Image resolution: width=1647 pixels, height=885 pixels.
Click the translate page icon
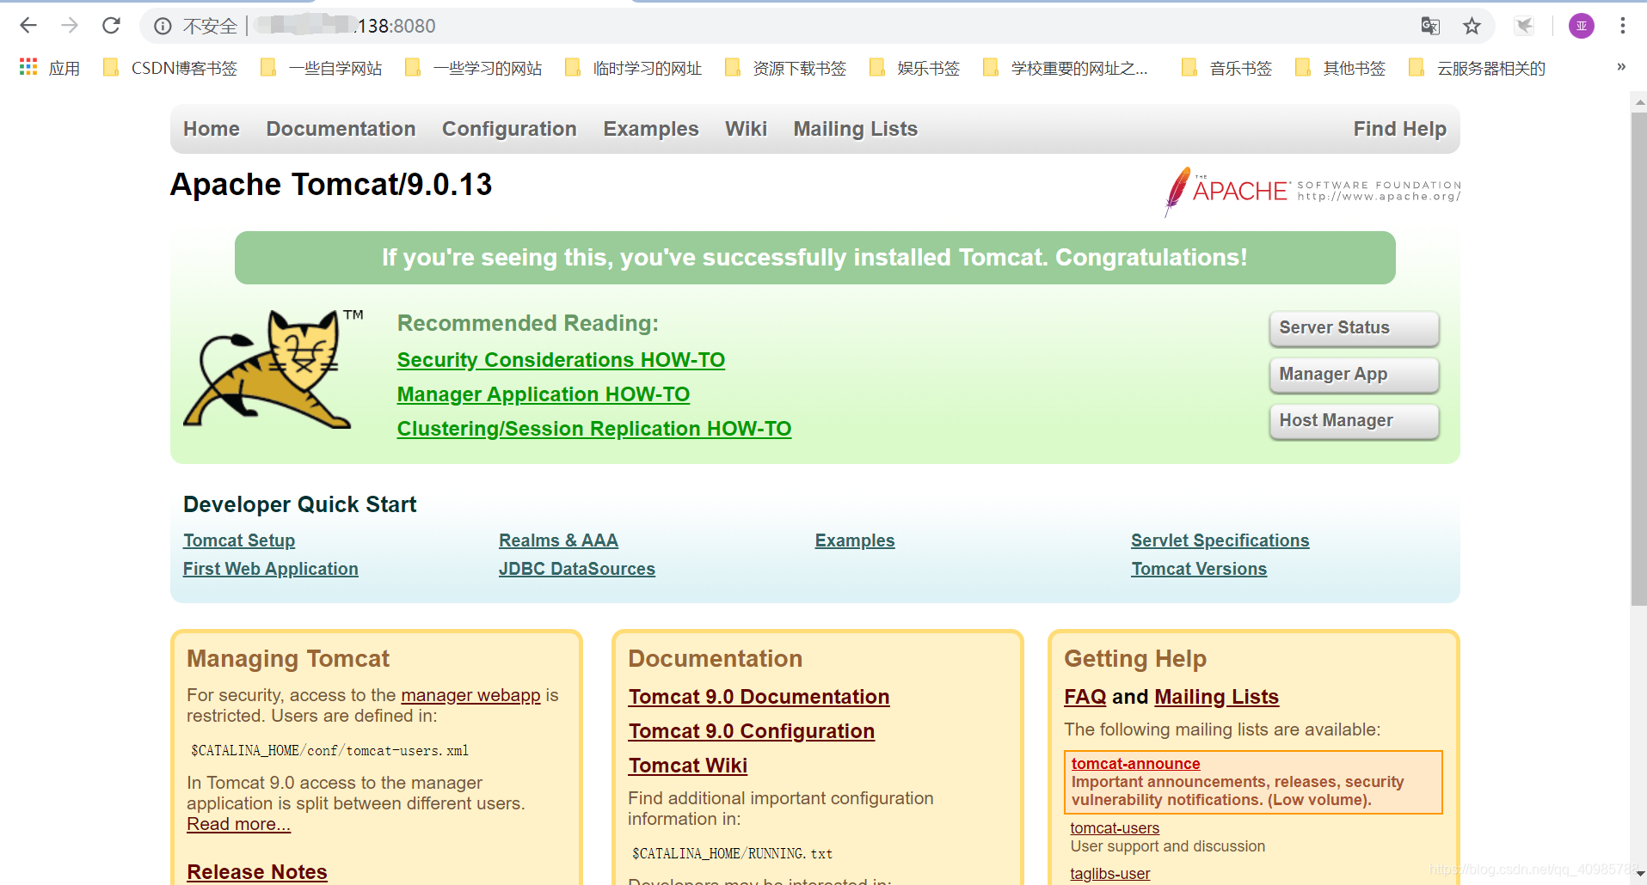tap(1430, 26)
